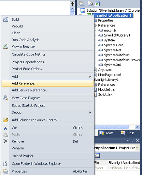Click the Add Solution to Source Control icon
This screenshot has height=175, width=142.
click(x=6, y=120)
